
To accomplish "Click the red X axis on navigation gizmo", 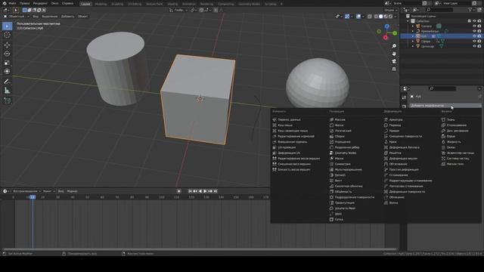I will (385, 38).
